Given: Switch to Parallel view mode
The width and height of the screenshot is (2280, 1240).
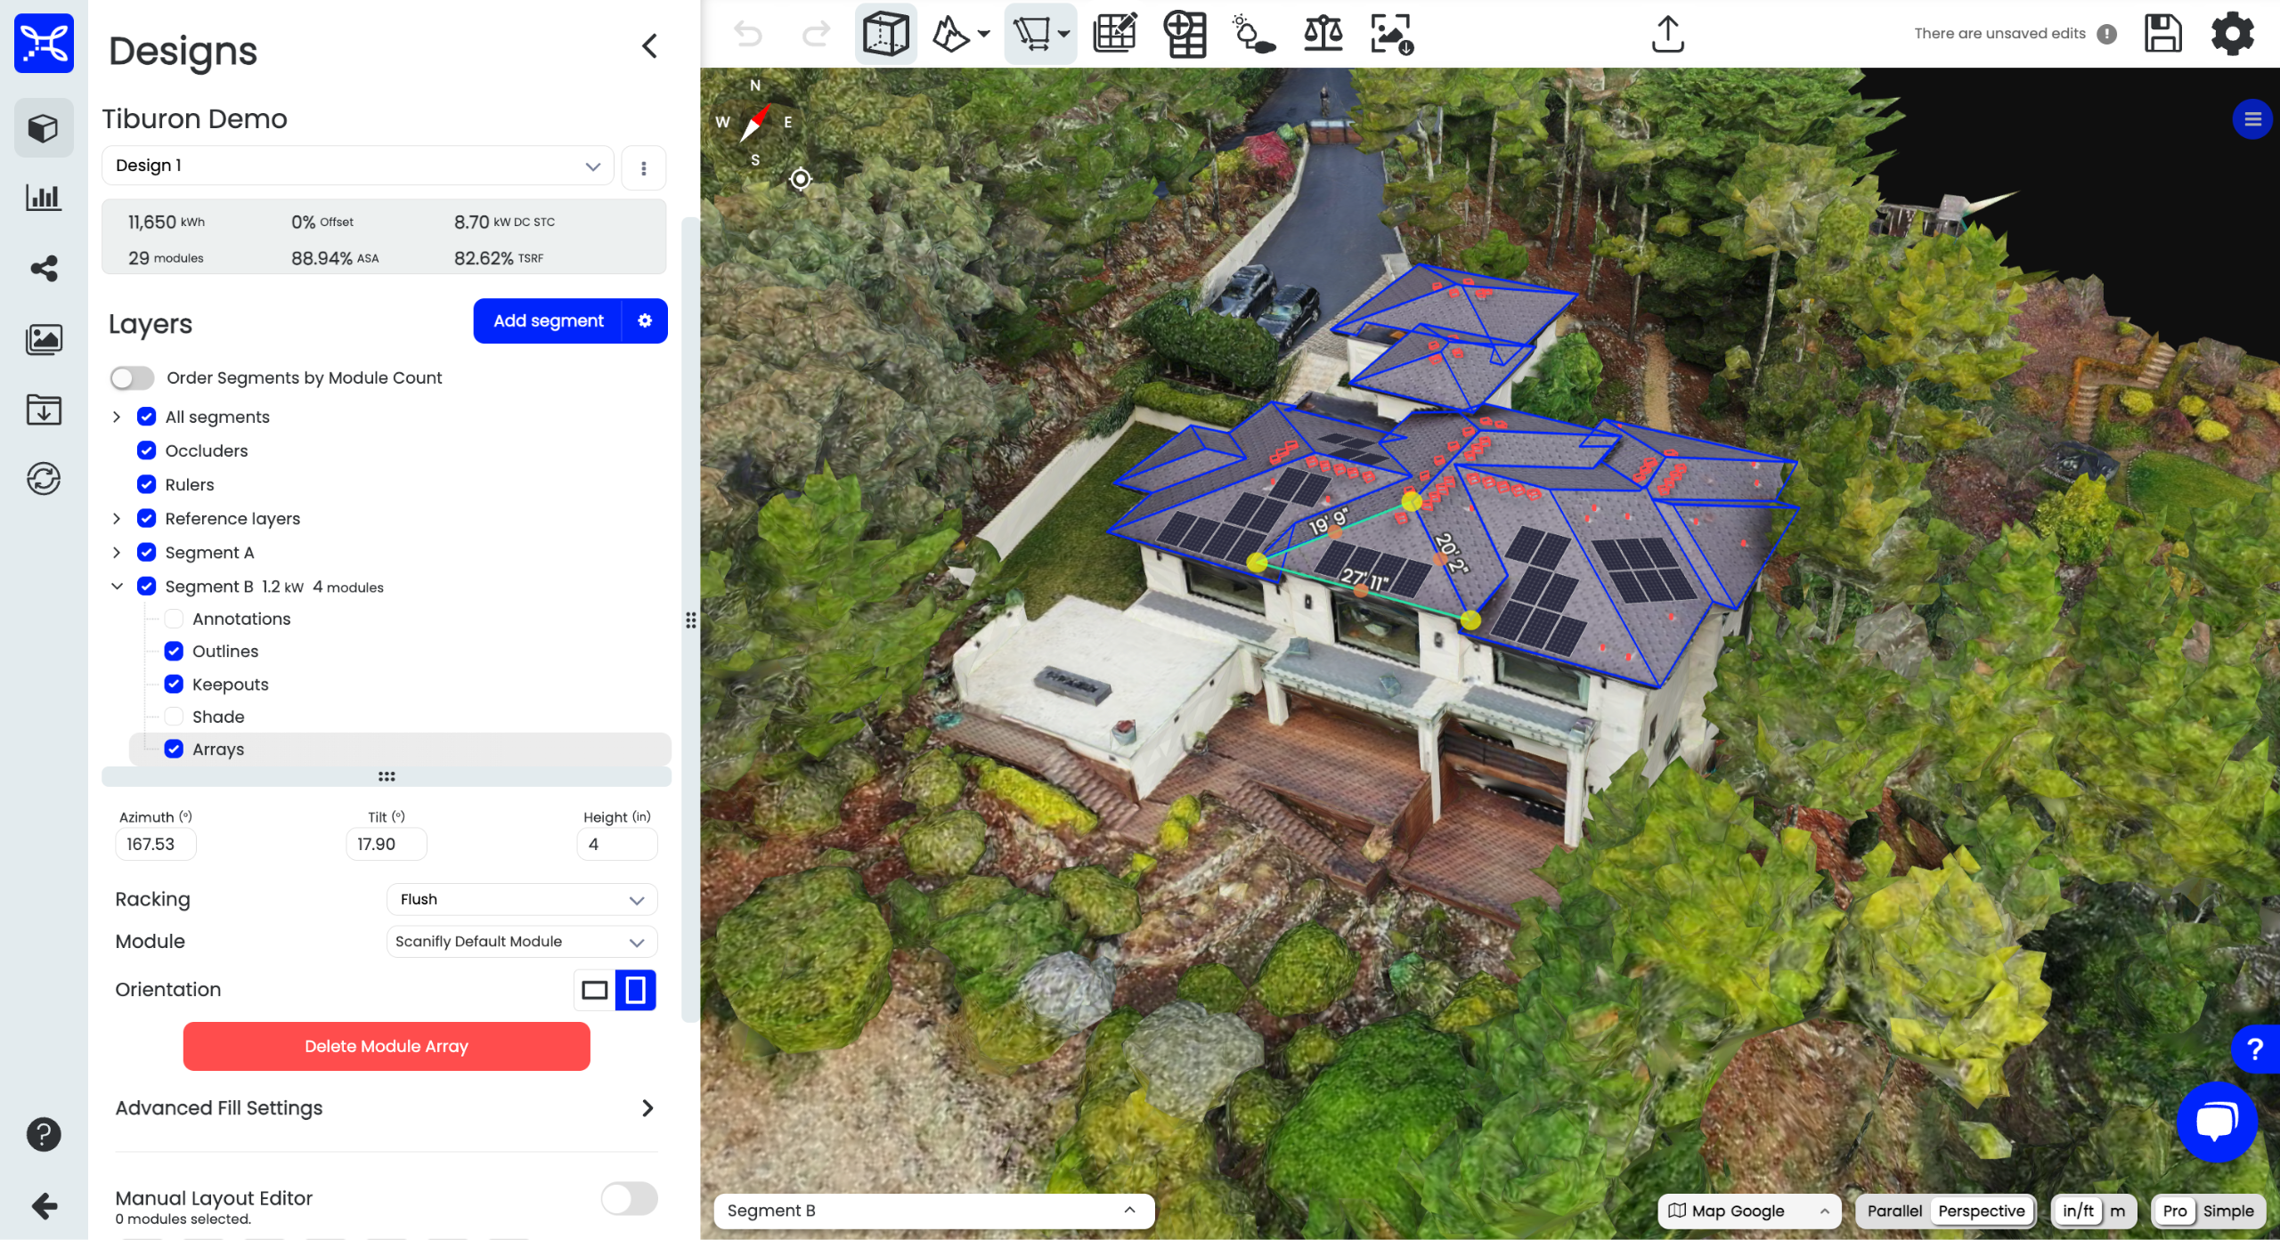Looking at the screenshot, I should click(x=1894, y=1211).
